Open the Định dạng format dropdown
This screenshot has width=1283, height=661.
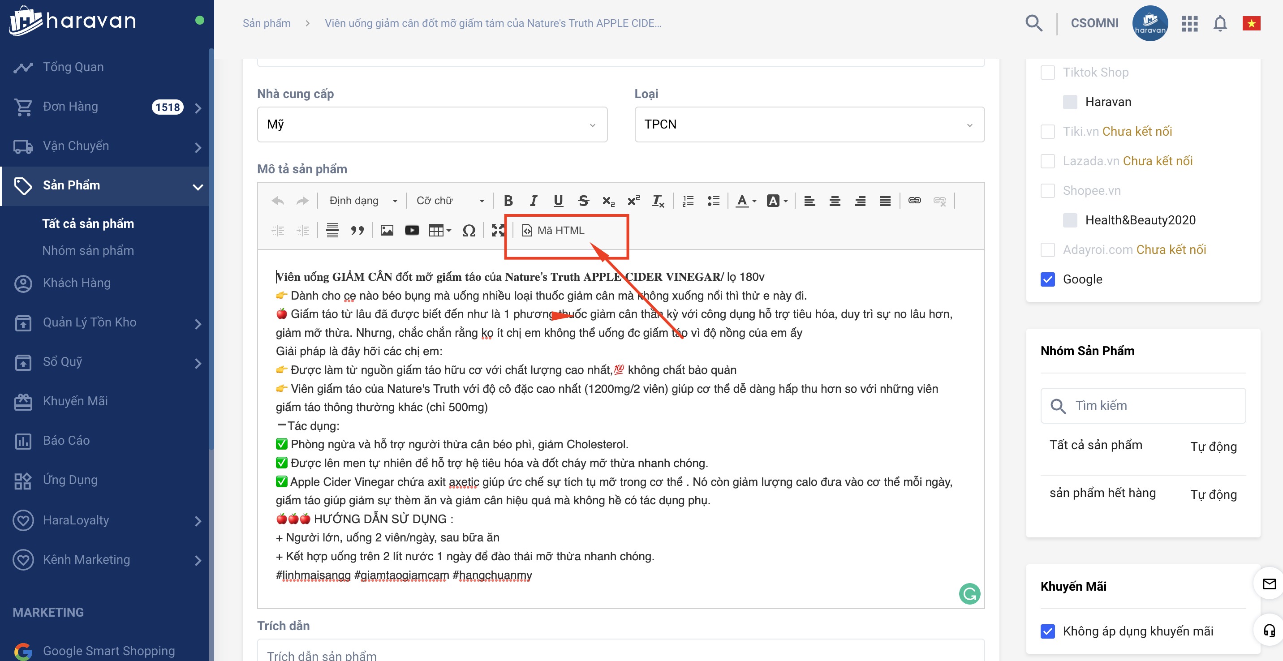click(x=362, y=201)
